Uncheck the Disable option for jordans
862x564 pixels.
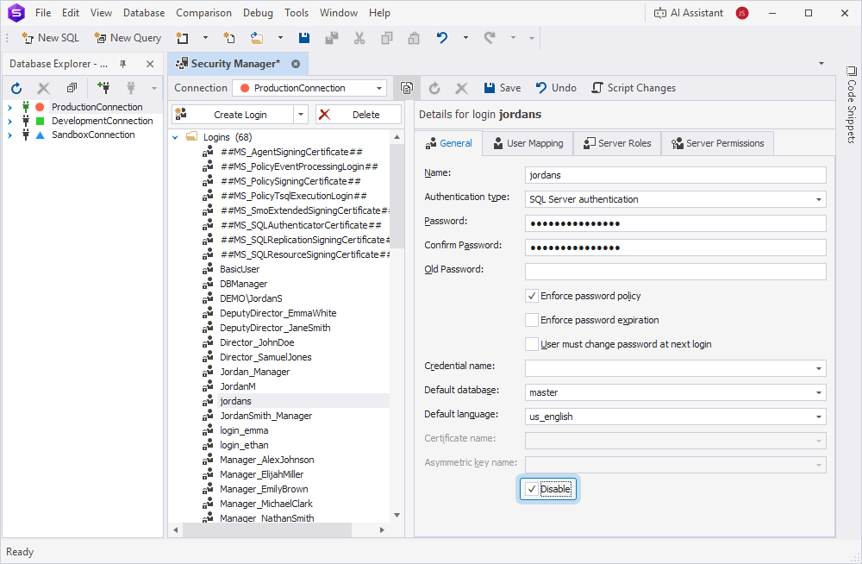coord(532,488)
